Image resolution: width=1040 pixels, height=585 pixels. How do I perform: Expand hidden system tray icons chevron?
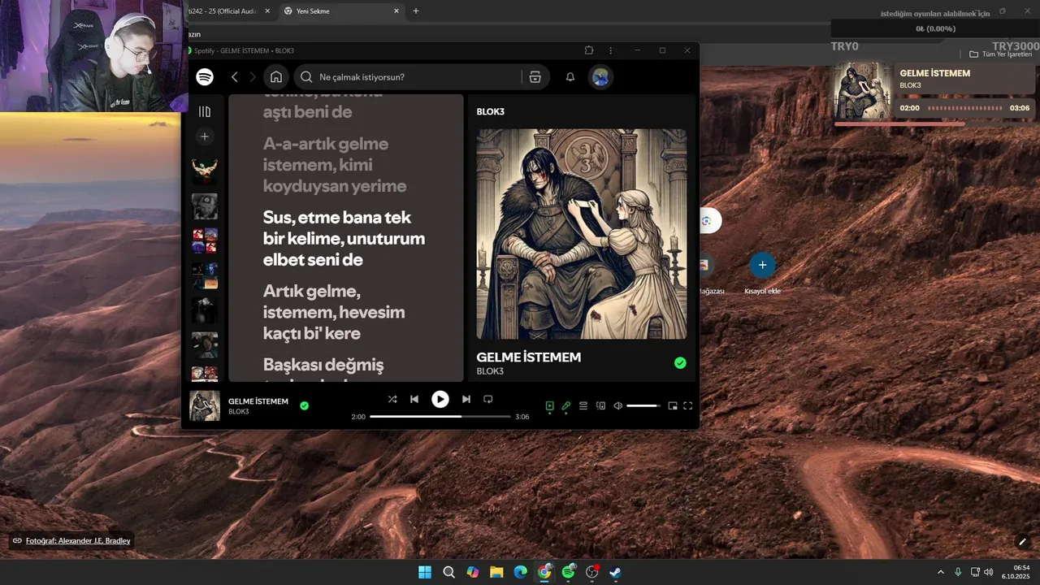click(941, 572)
